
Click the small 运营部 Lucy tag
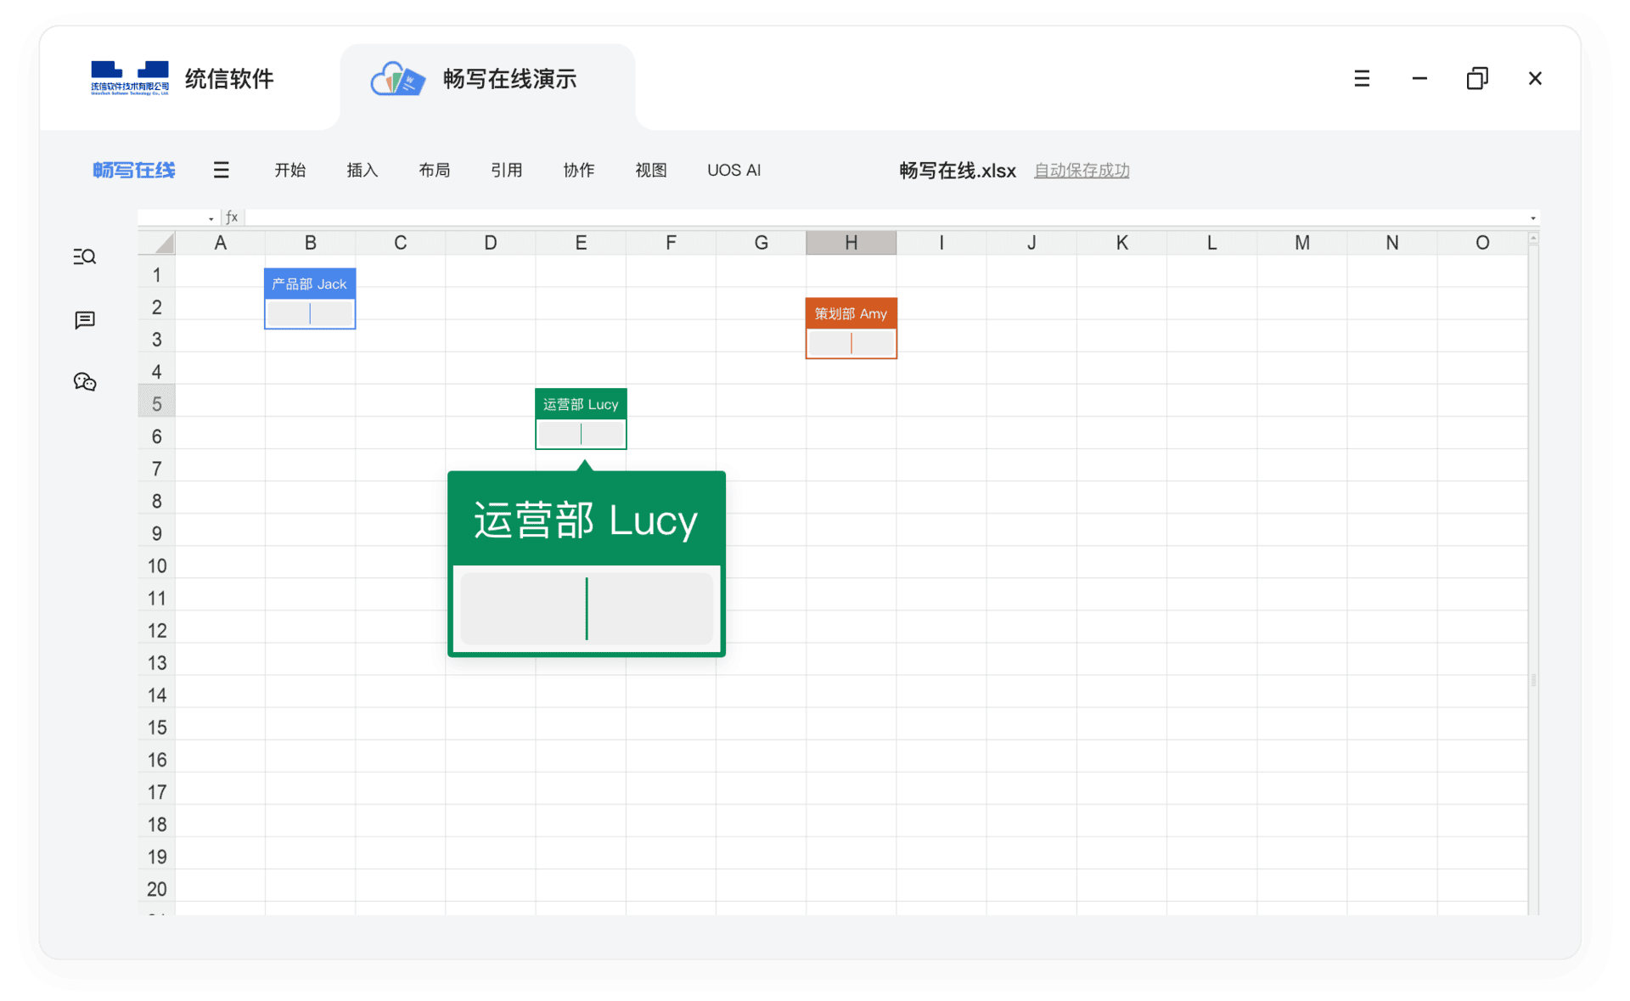(581, 404)
